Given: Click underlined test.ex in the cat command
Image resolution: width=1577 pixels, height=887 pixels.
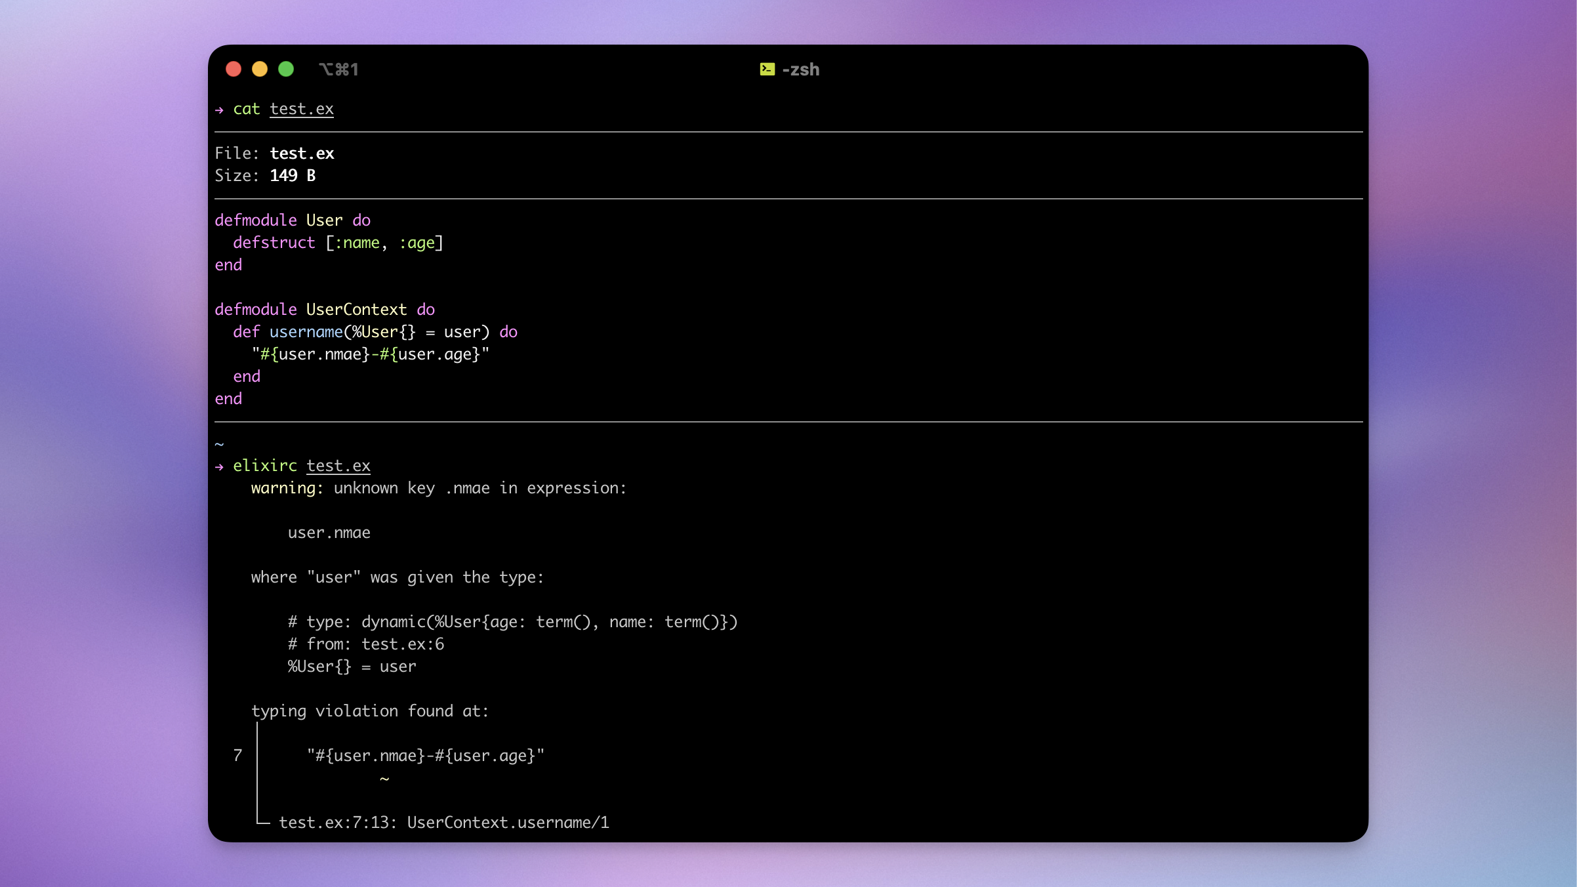Looking at the screenshot, I should coord(302,109).
